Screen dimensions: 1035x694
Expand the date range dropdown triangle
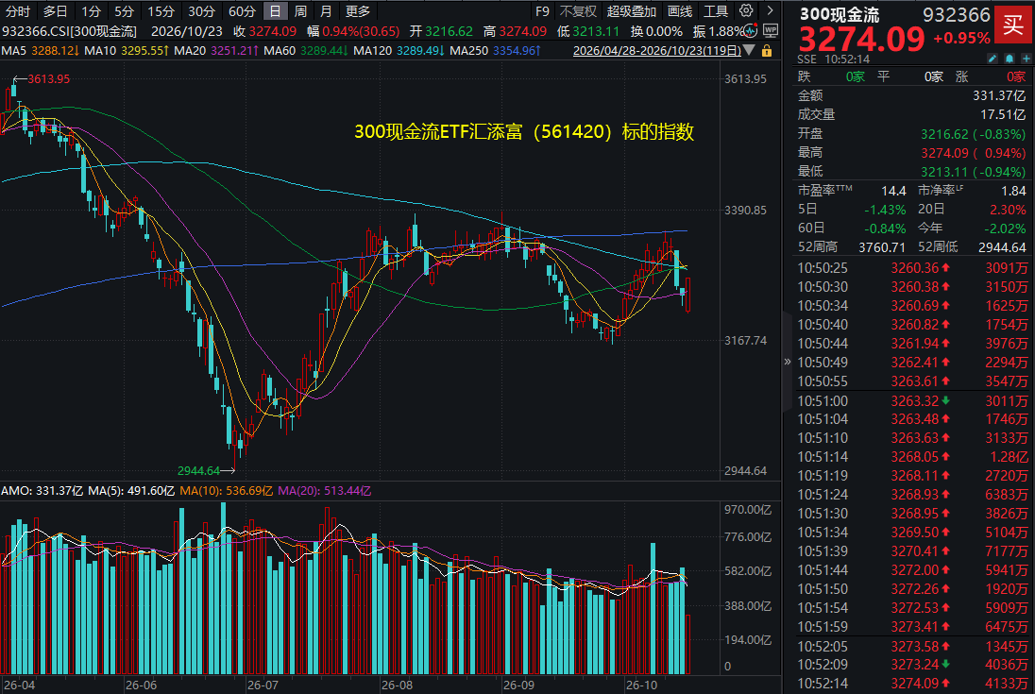tap(749, 50)
